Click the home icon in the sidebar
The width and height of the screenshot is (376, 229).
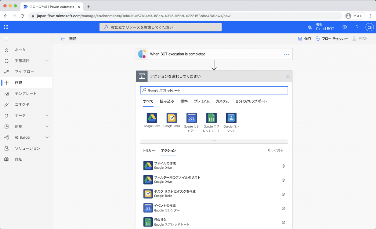tap(7, 50)
